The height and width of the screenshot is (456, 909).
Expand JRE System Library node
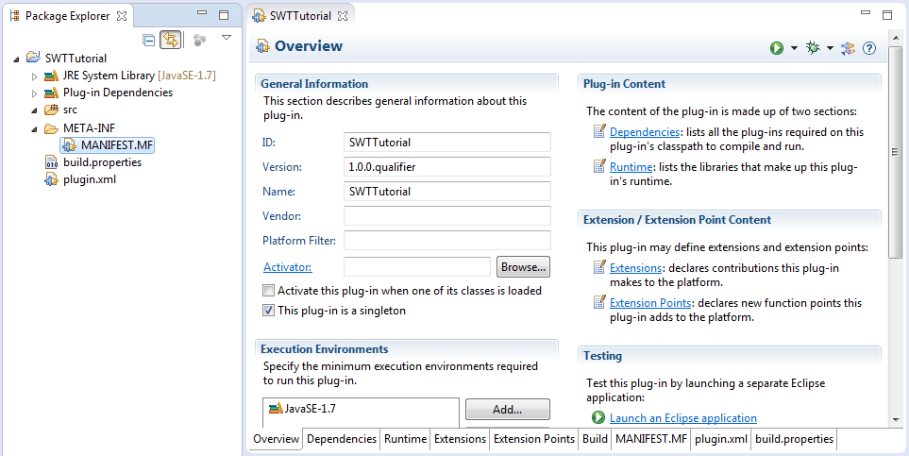(x=34, y=76)
